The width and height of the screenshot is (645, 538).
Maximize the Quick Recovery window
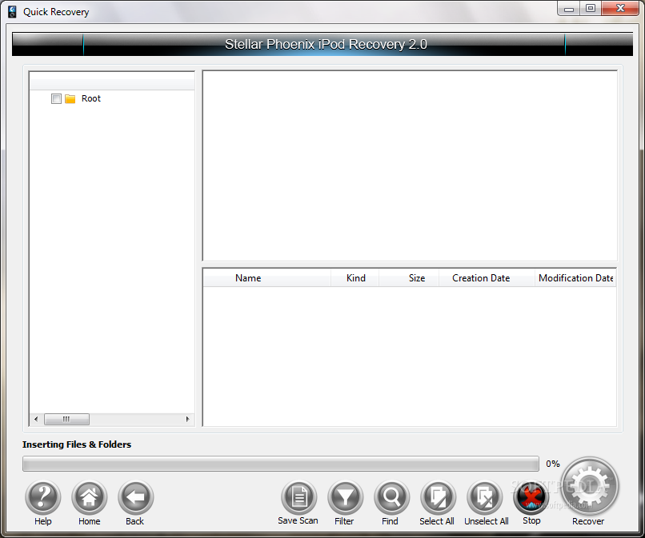tap(591, 8)
